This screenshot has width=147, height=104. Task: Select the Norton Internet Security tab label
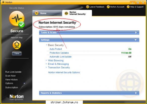78,13
